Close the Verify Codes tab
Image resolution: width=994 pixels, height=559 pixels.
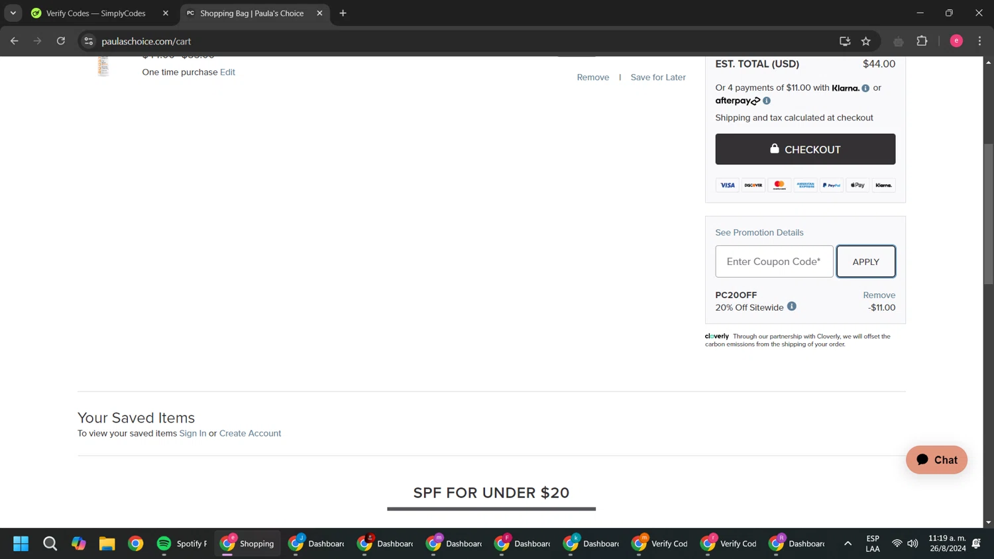[x=166, y=13]
